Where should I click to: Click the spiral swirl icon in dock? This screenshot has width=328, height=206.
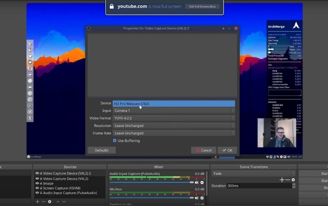coord(30,68)
